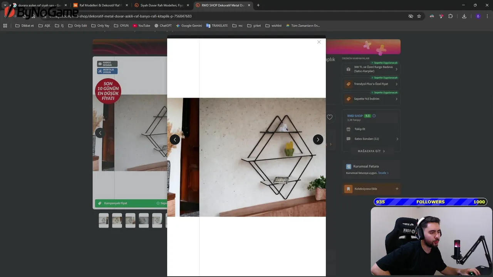Open the Chrome three-dot menu
The image size is (493, 277).
pyautogui.click(x=487, y=16)
